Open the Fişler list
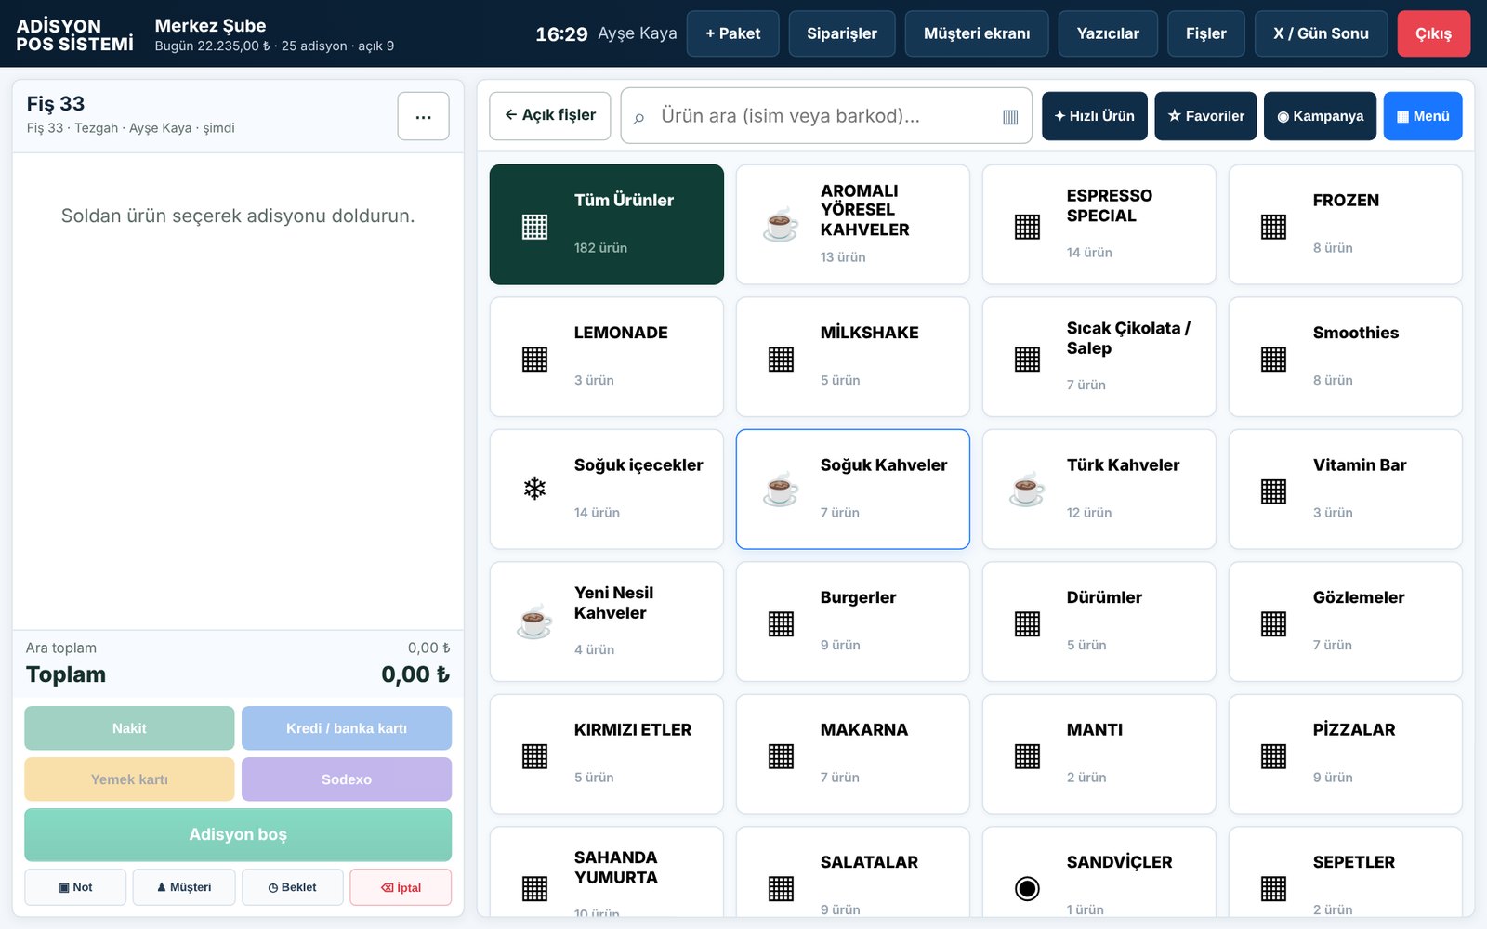1487x929 pixels. [x=1206, y=33]
